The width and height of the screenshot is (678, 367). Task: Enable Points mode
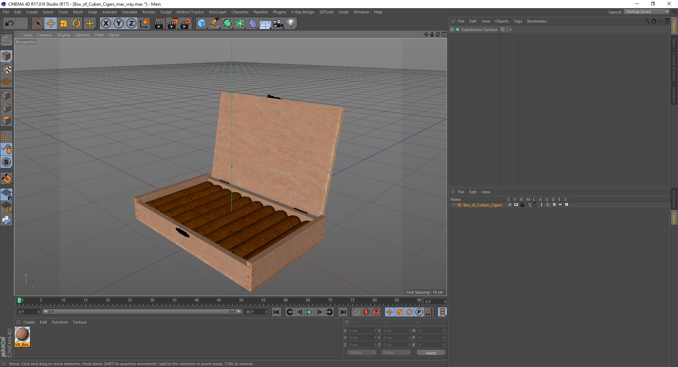[6, 95]
